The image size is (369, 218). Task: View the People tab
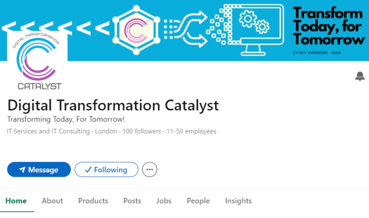click(x=198, y=201)
